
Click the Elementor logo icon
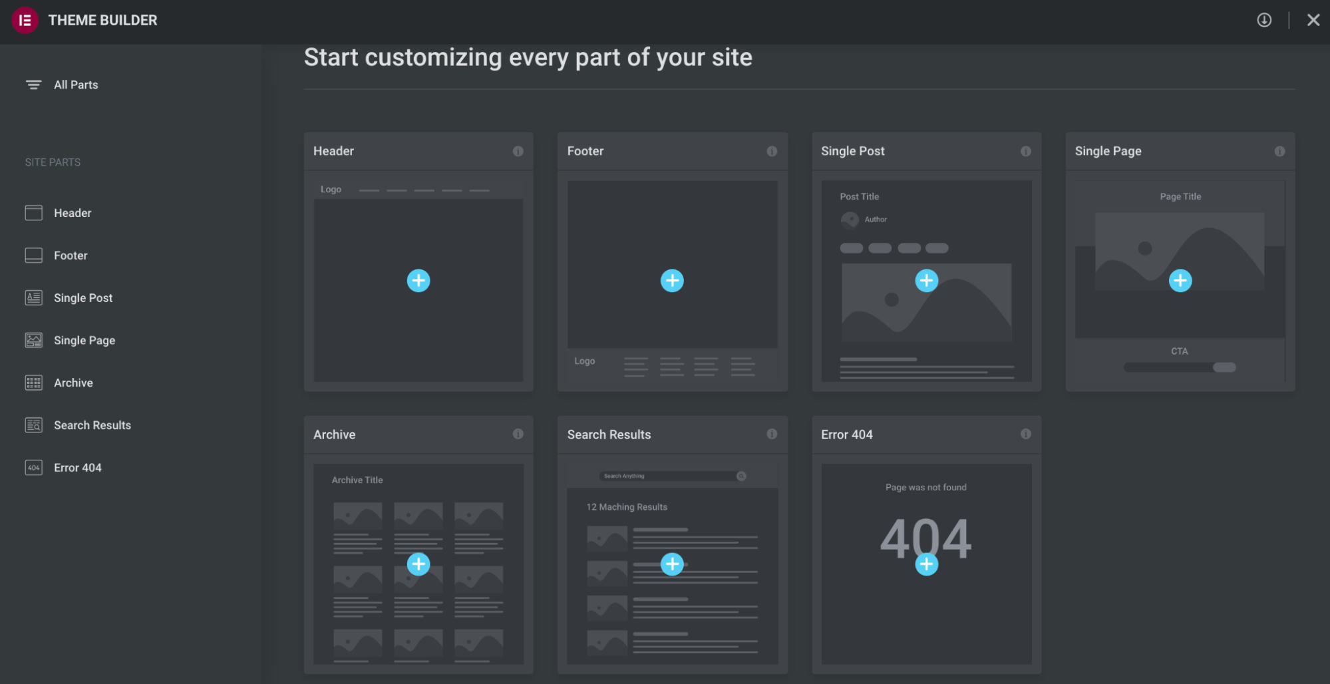pos(25,21)
